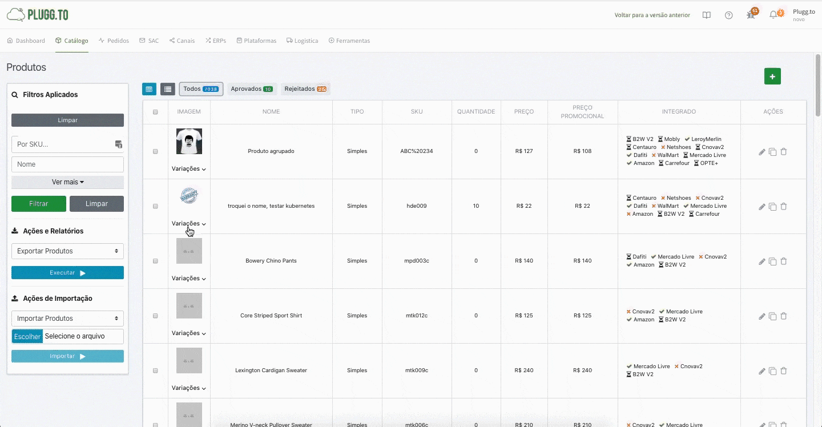Toggle the select-all checkbox in table header
Screen dimensions: 822x427
click(155, 112)
